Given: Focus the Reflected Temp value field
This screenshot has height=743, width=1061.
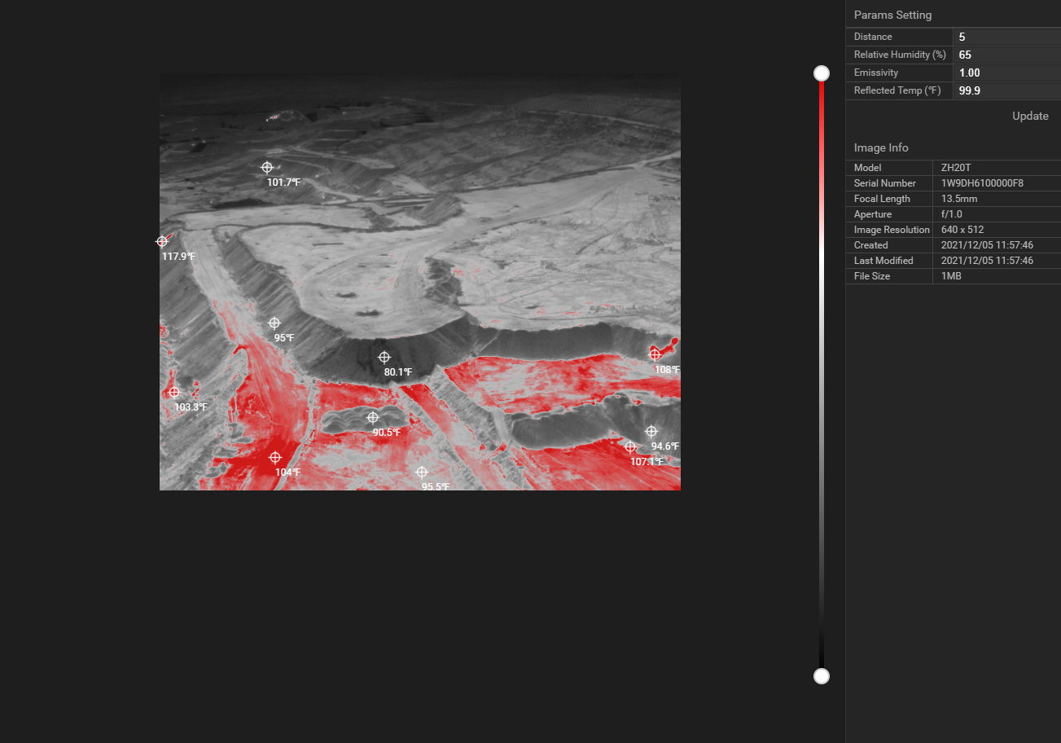Looking at the screenshot, I should pos(1007,90).
